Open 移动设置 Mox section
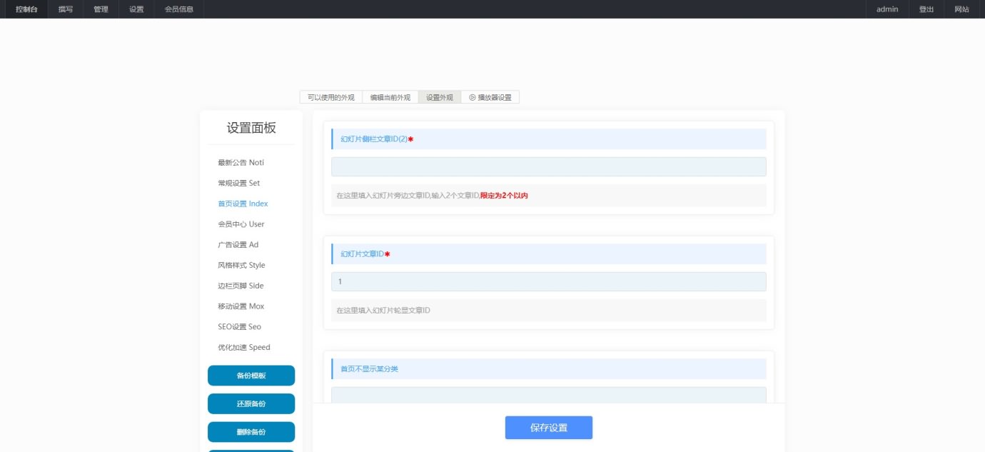The width and height of the screenshot is (985, 452). click(241, 306)
